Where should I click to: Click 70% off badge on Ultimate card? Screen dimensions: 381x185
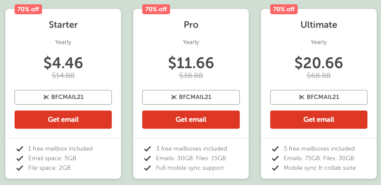(x=284, y=9)
